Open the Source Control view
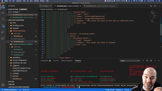The height and width of the screenshot is (91, 162). [3, 26]
